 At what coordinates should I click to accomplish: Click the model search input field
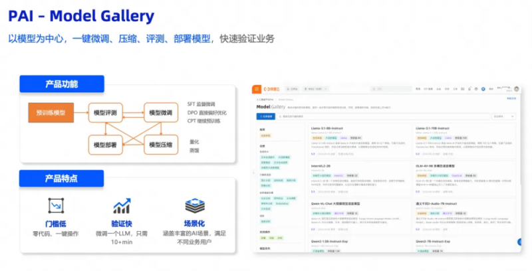[x=383, y=116]
